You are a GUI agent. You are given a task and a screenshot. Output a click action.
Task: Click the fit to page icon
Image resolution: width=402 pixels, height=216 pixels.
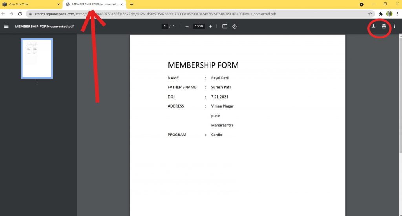click(225, 26)
